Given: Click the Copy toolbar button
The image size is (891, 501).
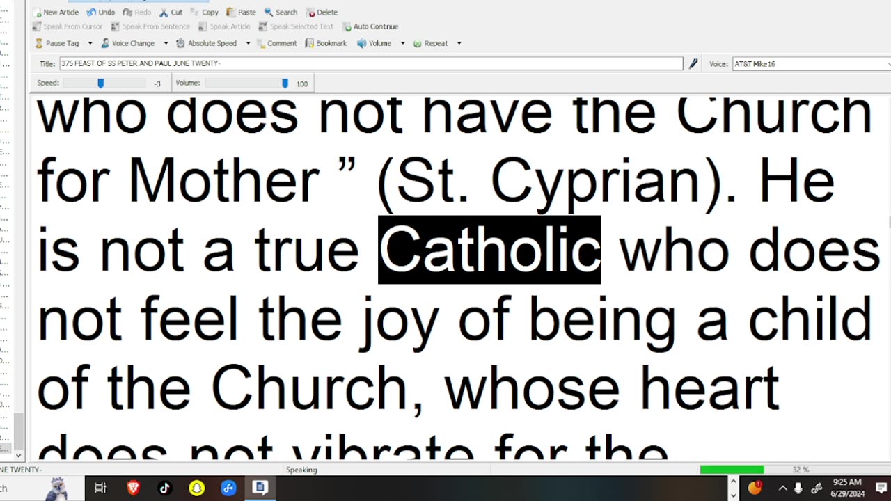Looking at the screenshot, I should pyautogui.click(x=204, y=12).
